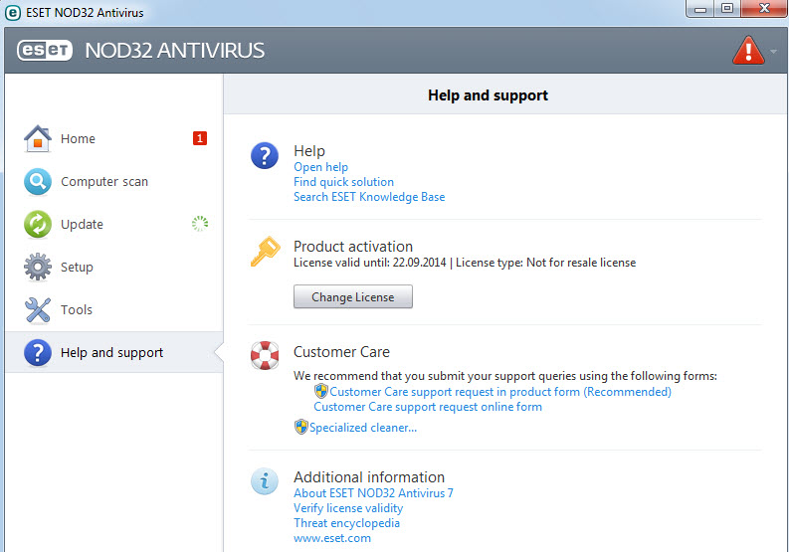
Task: Open the Find quick solution link
Action: (x=343, y=182)
